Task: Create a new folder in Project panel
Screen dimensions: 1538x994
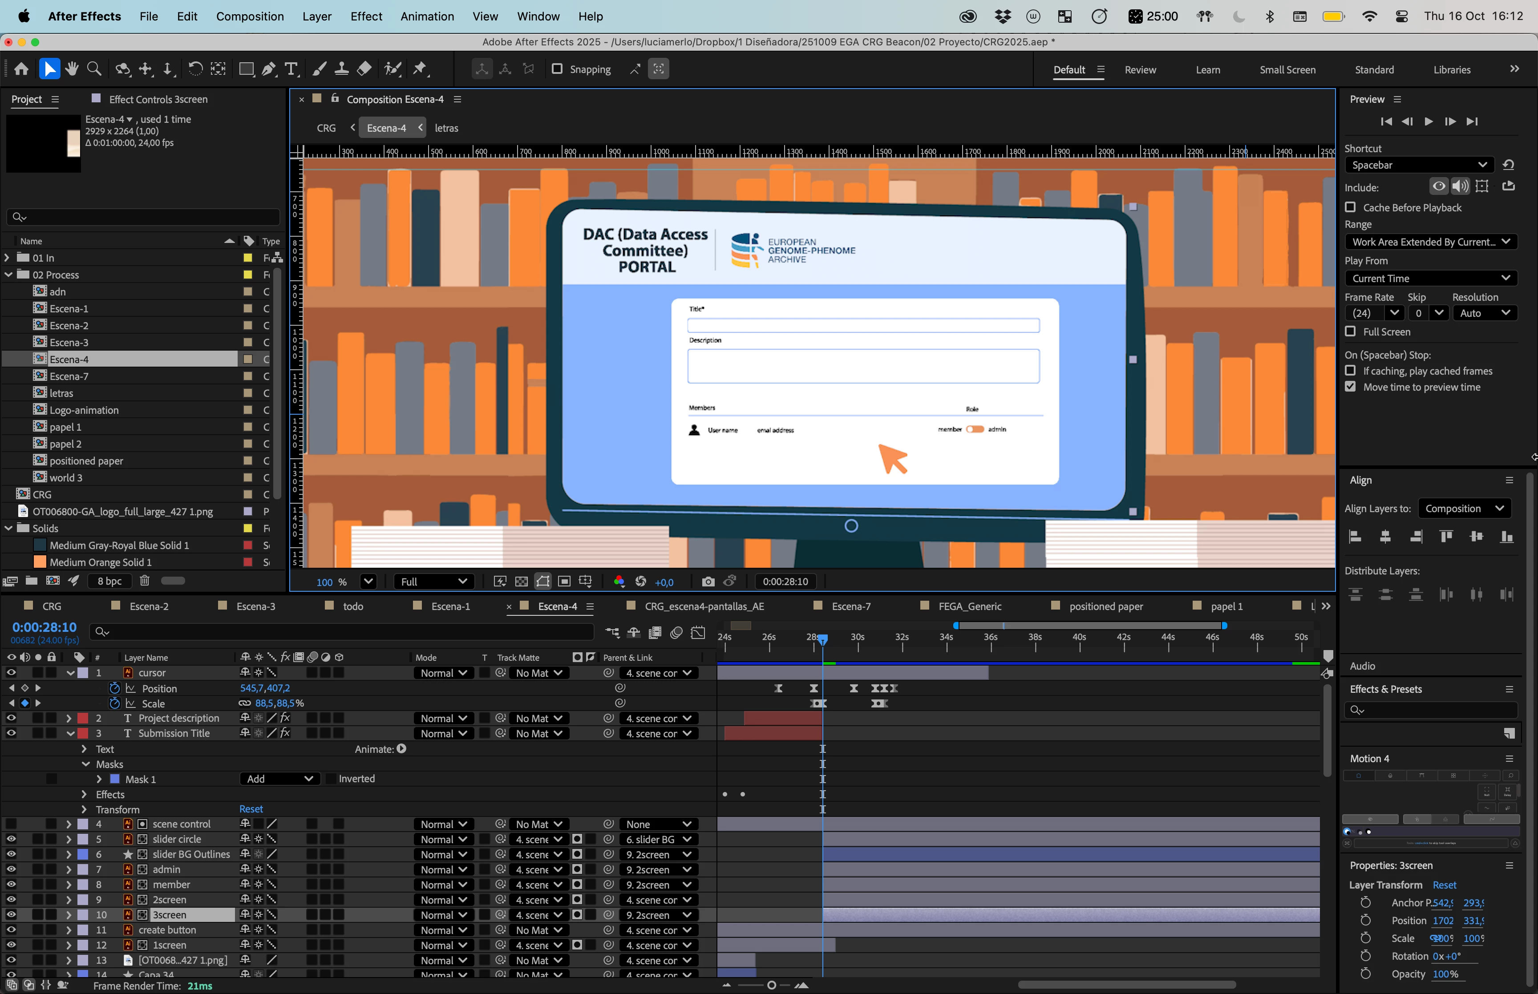Action: [31, 581]
